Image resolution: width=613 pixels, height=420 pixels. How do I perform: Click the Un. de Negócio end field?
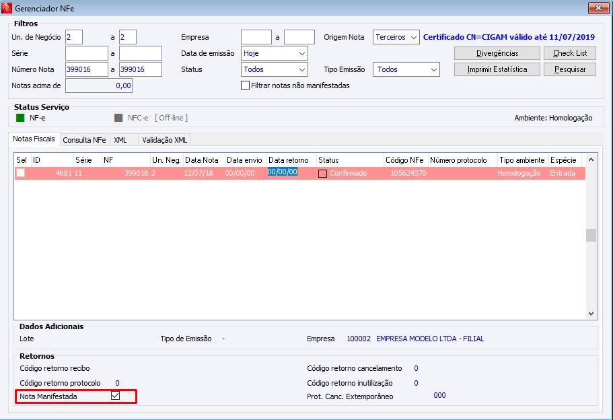click(128, 37)
